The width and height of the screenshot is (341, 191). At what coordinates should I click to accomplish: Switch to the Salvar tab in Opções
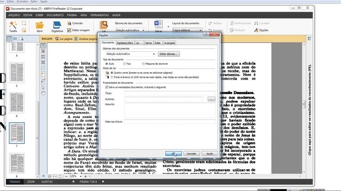point(148,43)
